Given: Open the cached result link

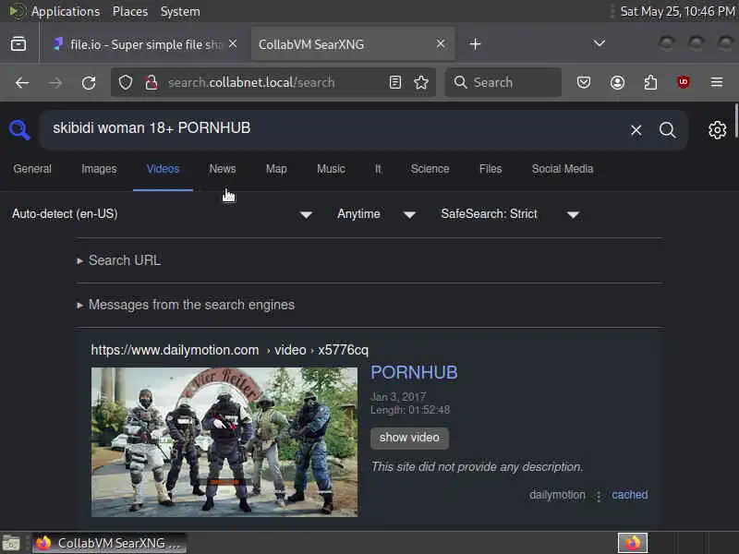Looking at the screenshot, I should coord(630,495).
